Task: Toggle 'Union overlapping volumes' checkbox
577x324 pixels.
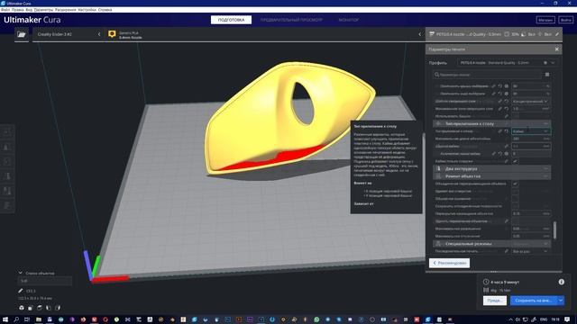Action: (515, 184)
